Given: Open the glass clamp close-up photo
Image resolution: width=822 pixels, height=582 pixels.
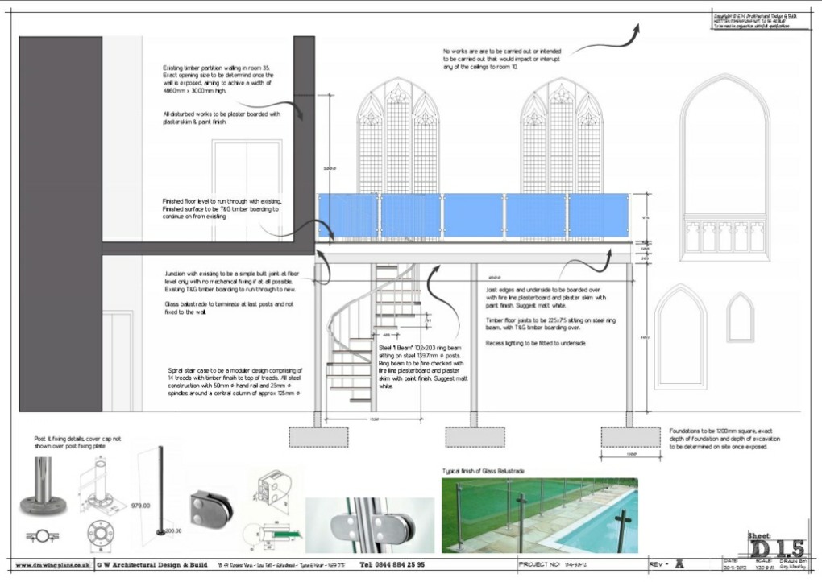Looking at the screenshot, I should [370, 525].
